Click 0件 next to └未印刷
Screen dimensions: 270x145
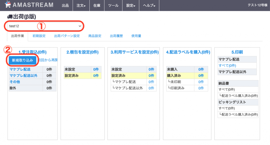pyautogui.click(x=201, y=82)
